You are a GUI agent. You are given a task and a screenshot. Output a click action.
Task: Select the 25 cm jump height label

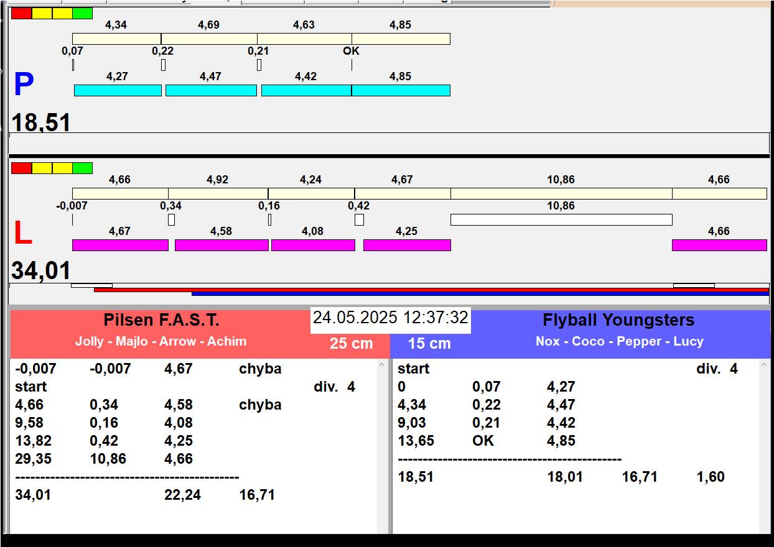tap(352, 343)
